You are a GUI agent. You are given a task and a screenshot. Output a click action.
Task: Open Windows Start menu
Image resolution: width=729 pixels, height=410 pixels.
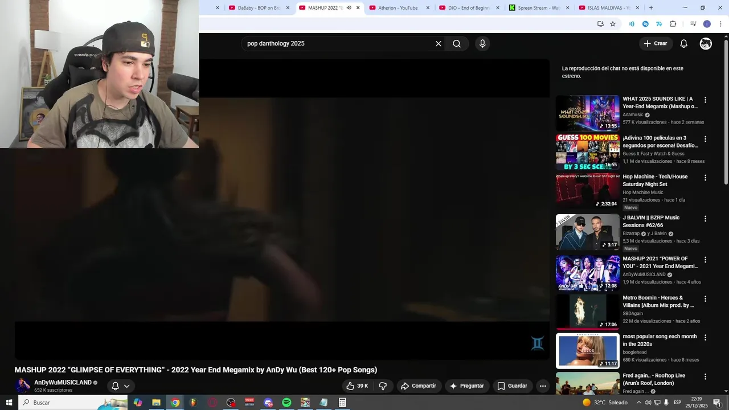9,403
